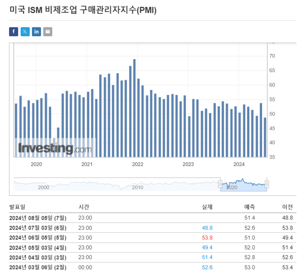The image size is (299, 274).
Task: Click the 예측 column header
Action: (x=249, y=207)
